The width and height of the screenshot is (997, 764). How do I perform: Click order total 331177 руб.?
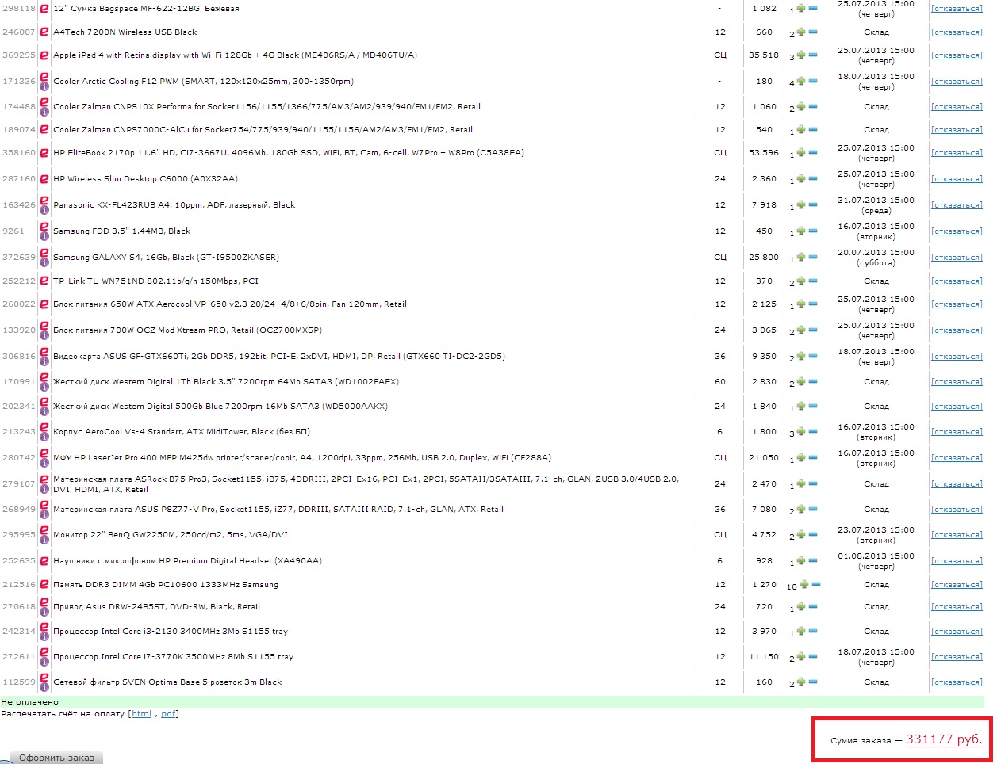(x=944, y=739)
